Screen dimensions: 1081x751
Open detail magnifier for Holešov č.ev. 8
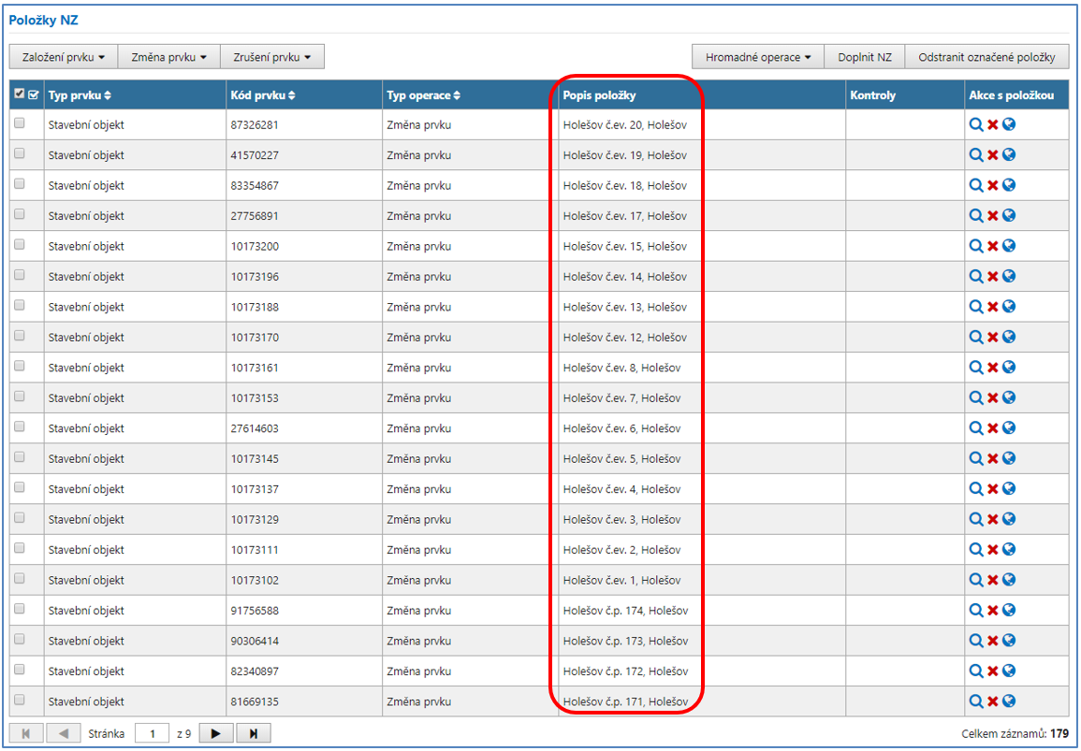click(976, 368)
